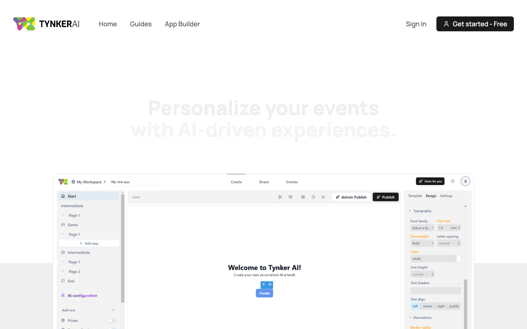Select left text alignment
The width and height of the screenshot is (527, 329).
coord(415,306)
